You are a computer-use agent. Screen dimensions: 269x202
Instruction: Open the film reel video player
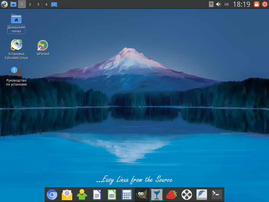(x=187, y=195)
